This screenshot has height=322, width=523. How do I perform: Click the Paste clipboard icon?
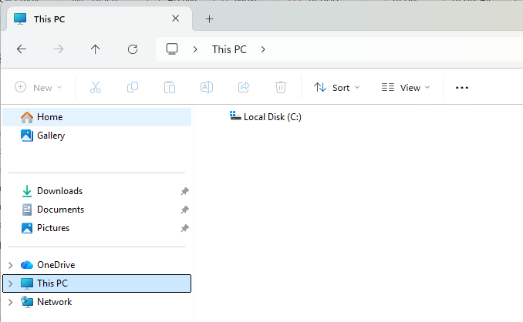[x=170, y=87]
